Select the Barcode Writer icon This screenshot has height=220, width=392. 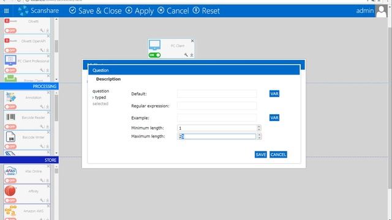click(x=10, y=137)
